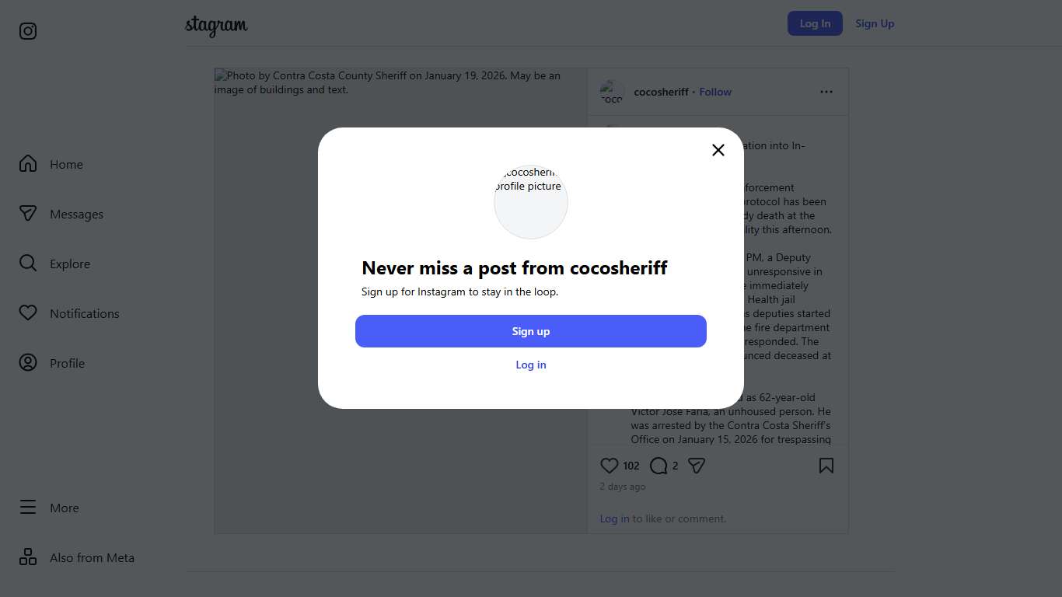The width and height of the screenshot is (1062, 597).
Task: Click the cocosheriff profile picture in popup
Action: pos(531,201)
